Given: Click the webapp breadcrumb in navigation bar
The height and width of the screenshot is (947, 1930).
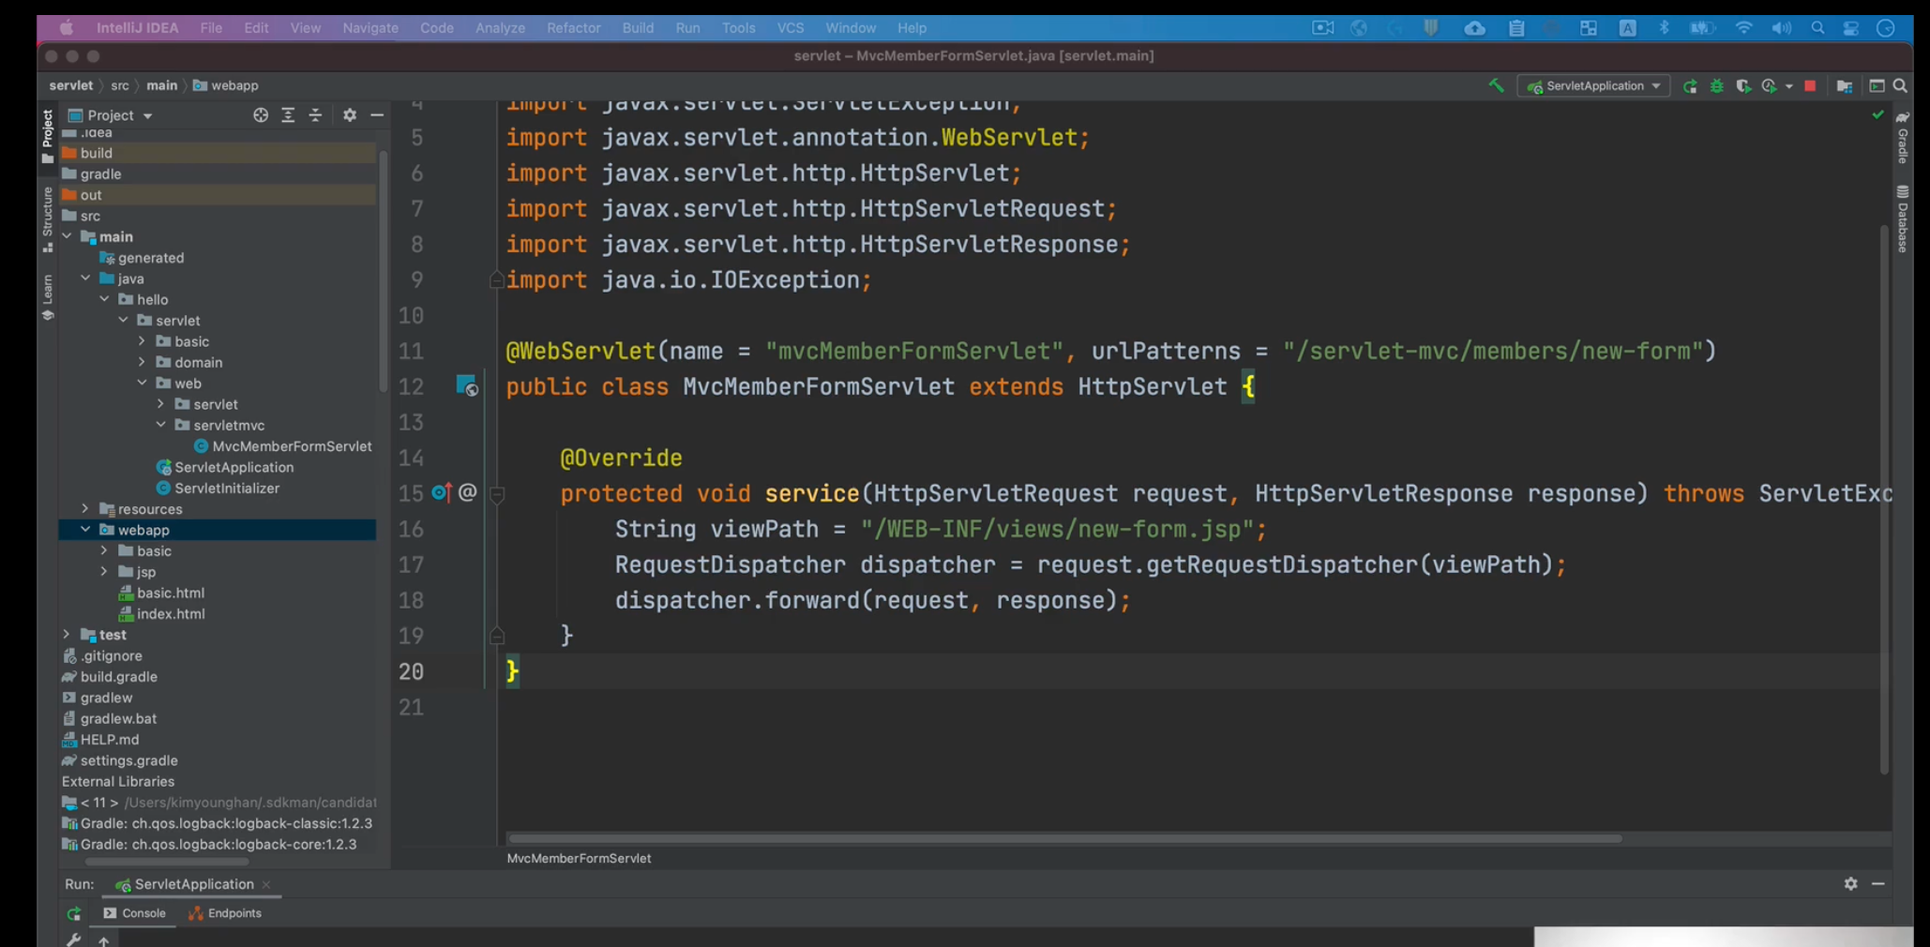Looking at the screenshot, I should pyautogui.click(x=226, y=85).
